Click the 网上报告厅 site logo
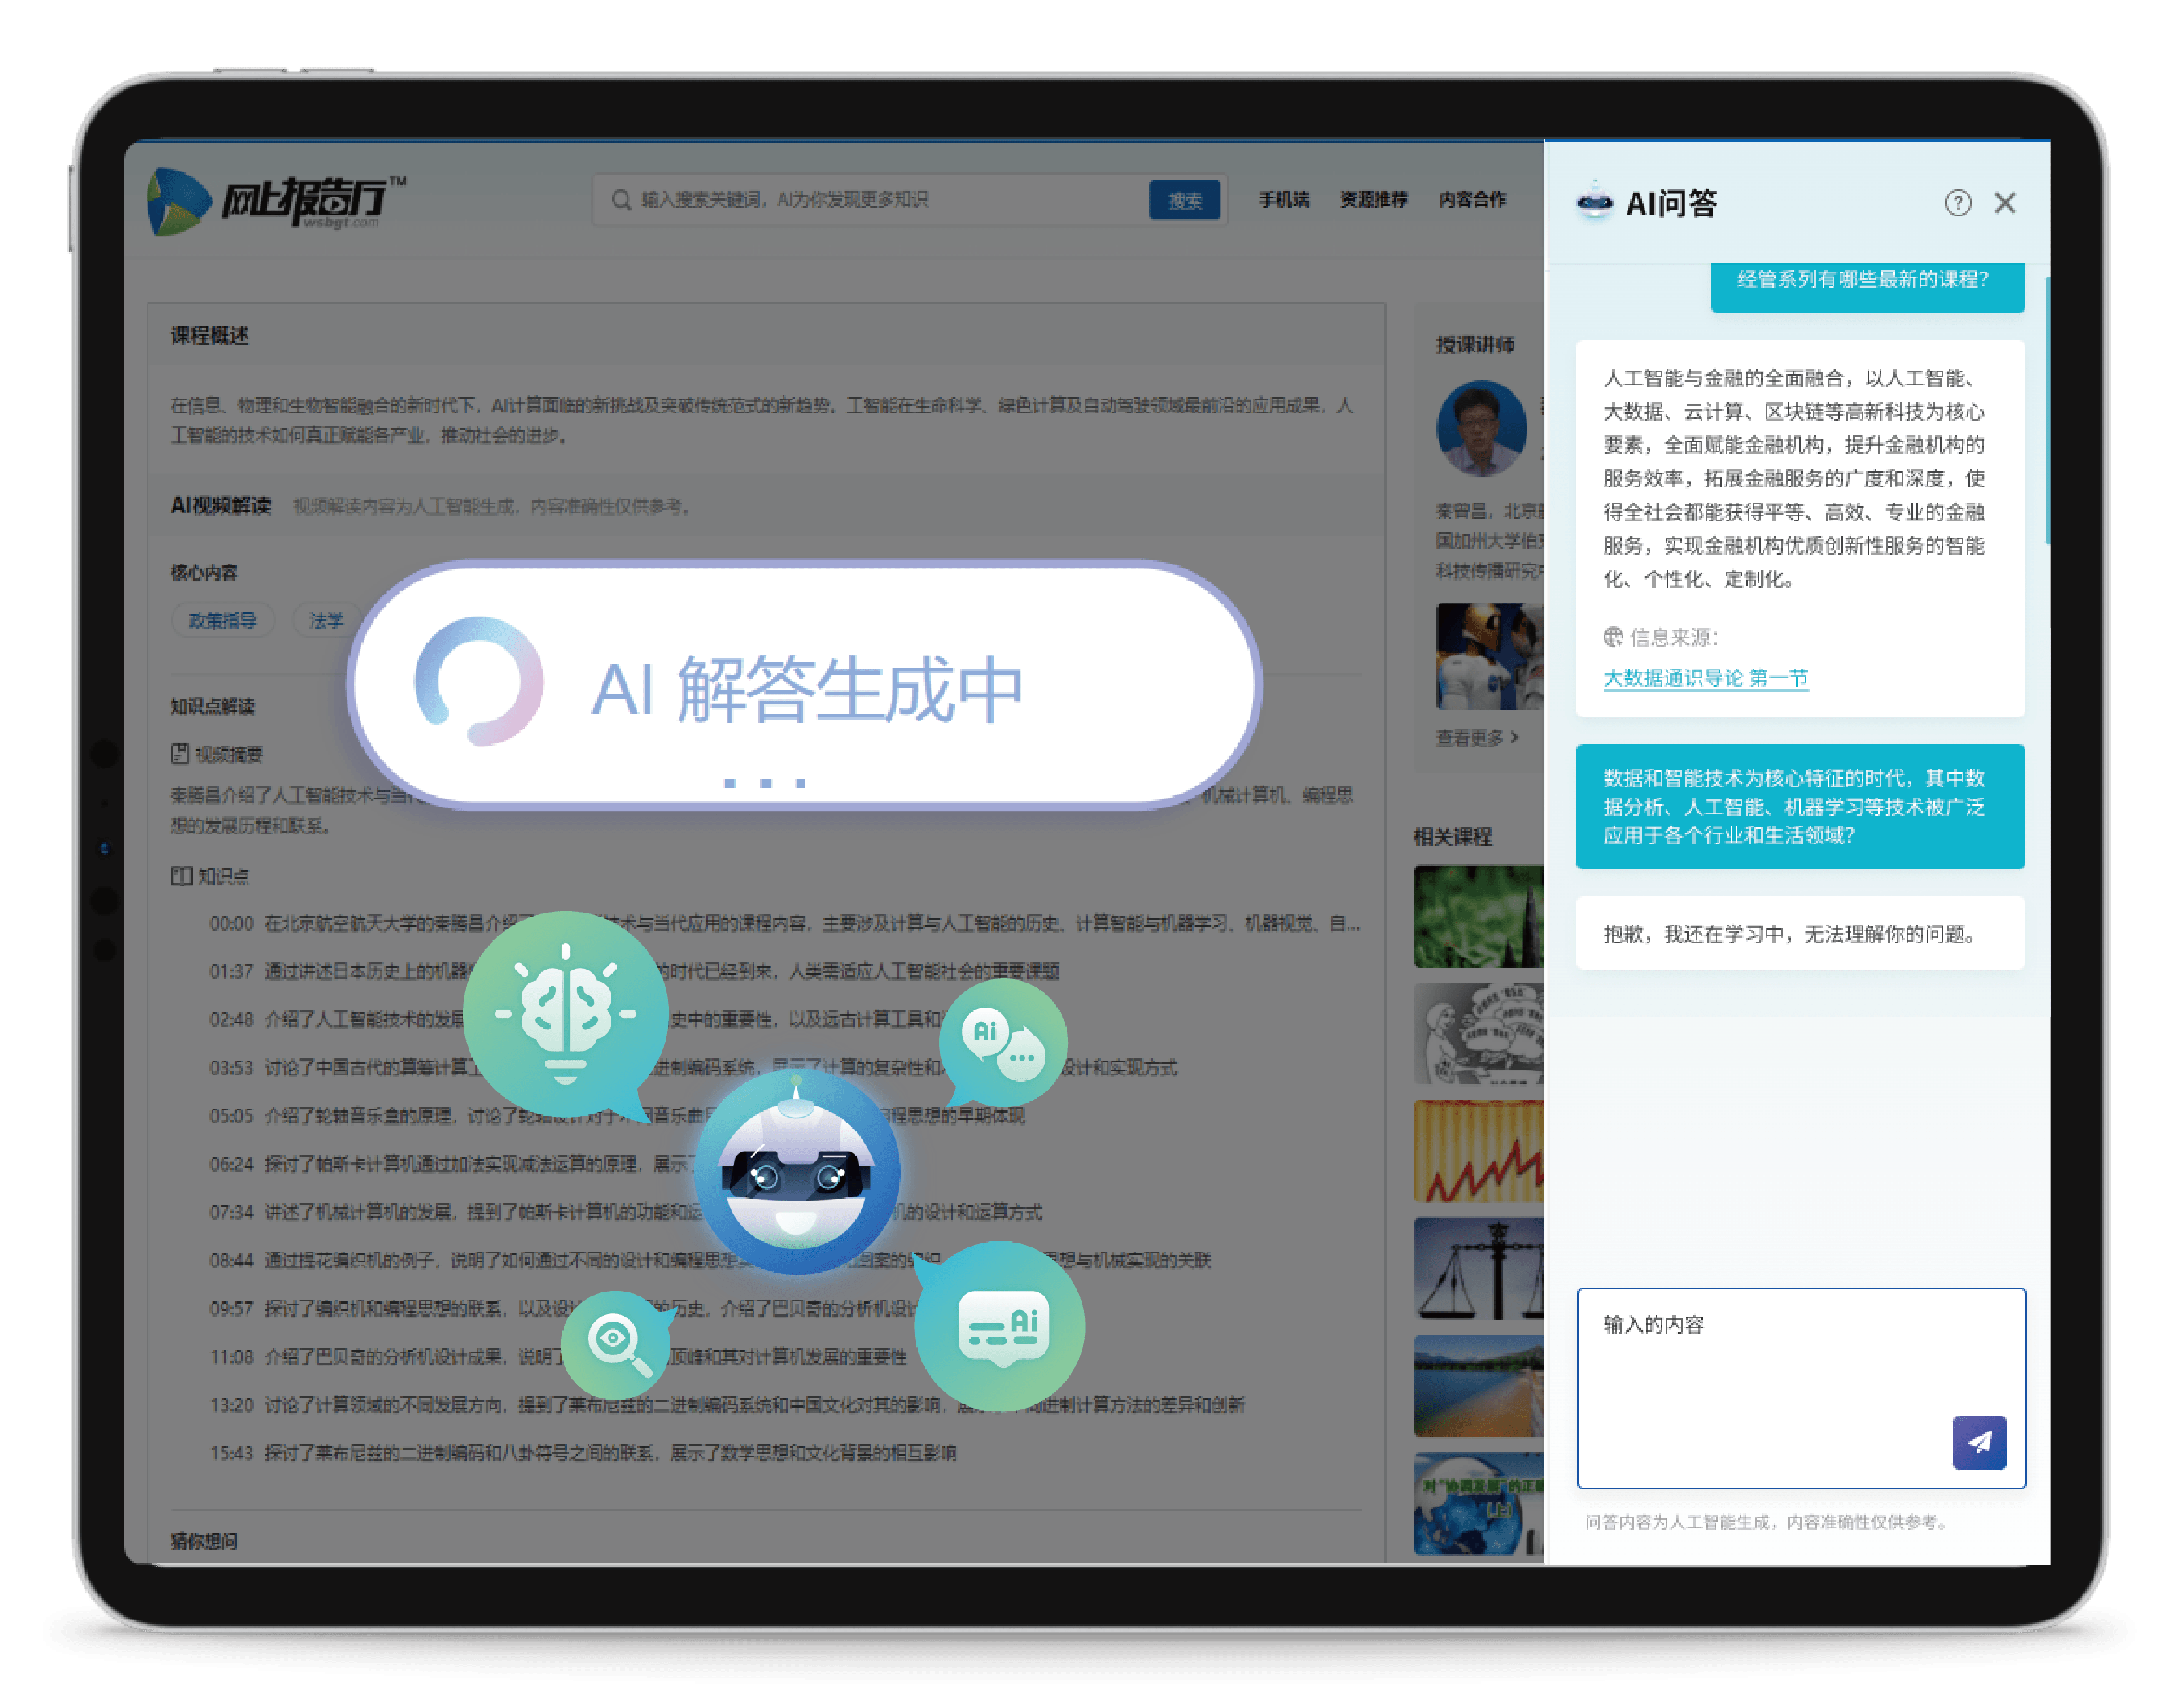 [275, 201]
